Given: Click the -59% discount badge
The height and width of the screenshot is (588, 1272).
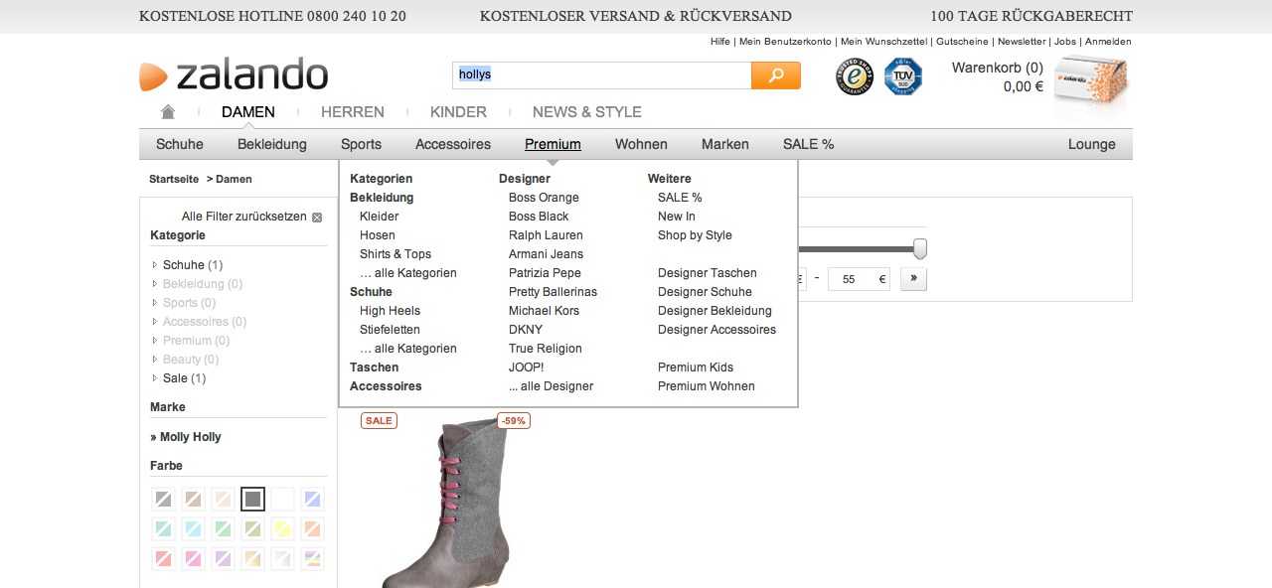Looking at the screenshot, I should (513, 421).
